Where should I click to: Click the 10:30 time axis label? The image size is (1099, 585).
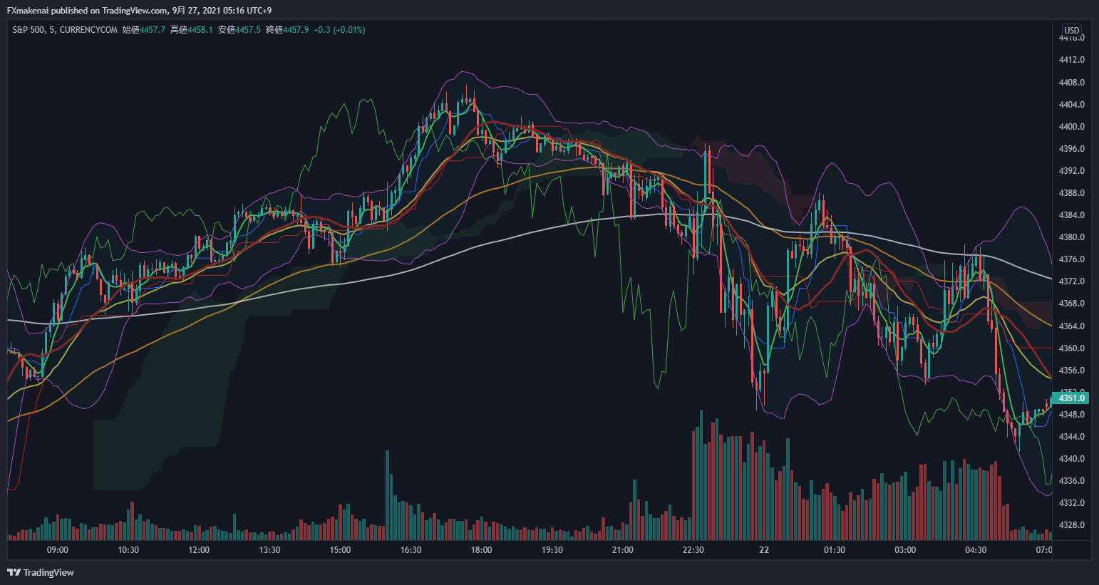coord(128,550)
